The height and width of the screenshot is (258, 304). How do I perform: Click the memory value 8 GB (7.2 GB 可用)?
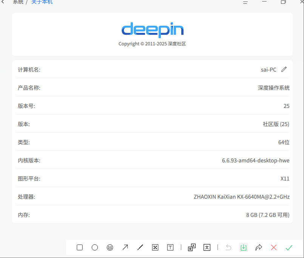pyautogui.click(x=268, y=215)
